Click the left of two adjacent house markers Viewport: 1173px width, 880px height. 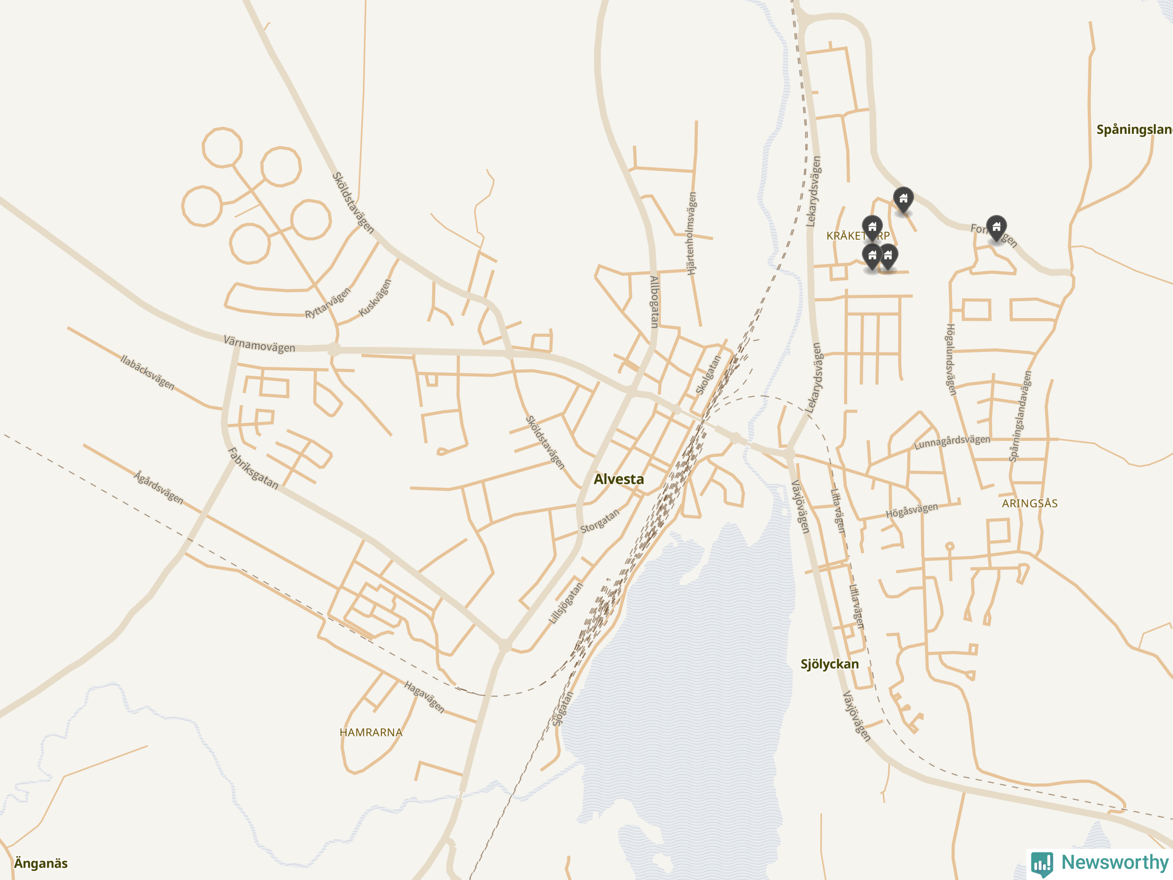point(872,258)
